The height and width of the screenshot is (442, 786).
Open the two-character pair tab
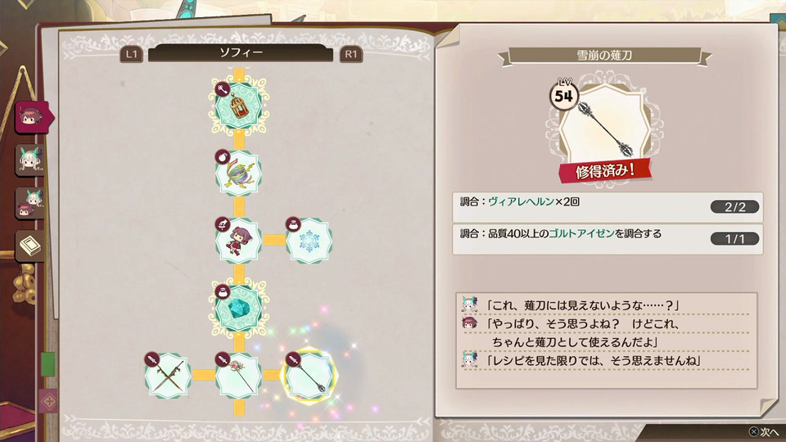click(x=30, y=203)
